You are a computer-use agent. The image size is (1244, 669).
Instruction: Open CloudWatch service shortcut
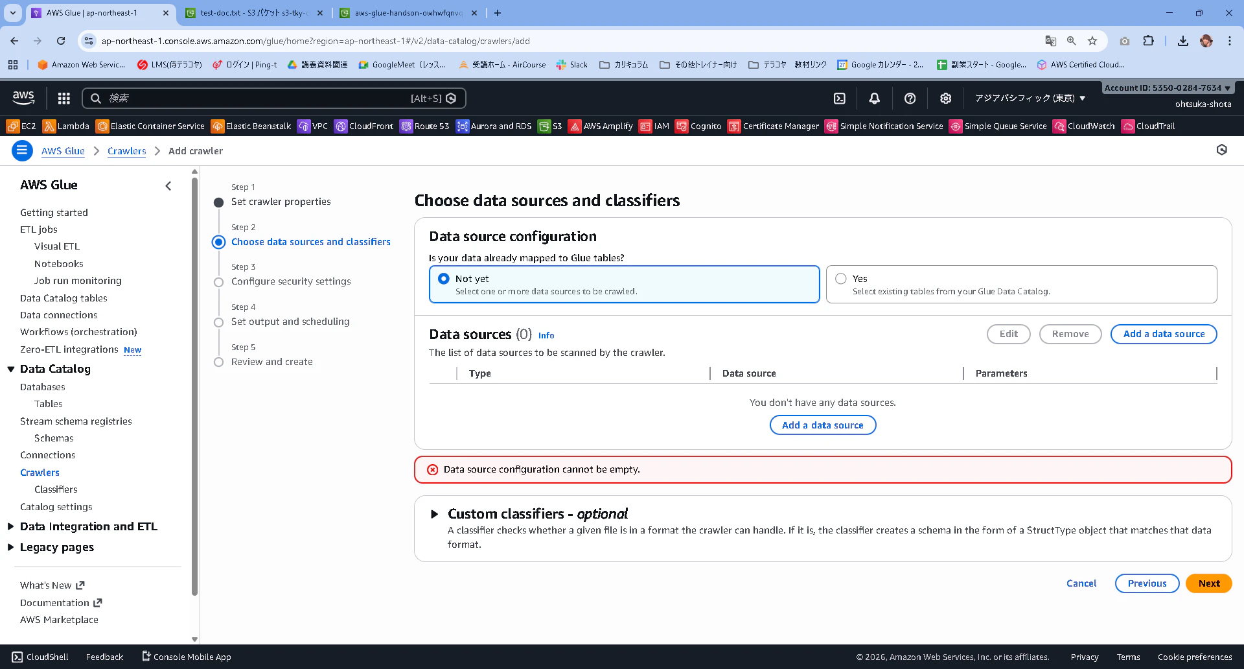click(x=1084, y=126)
